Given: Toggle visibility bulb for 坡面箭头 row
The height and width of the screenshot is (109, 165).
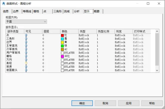Looking at the screenshot, I should (x=26, y=70).
